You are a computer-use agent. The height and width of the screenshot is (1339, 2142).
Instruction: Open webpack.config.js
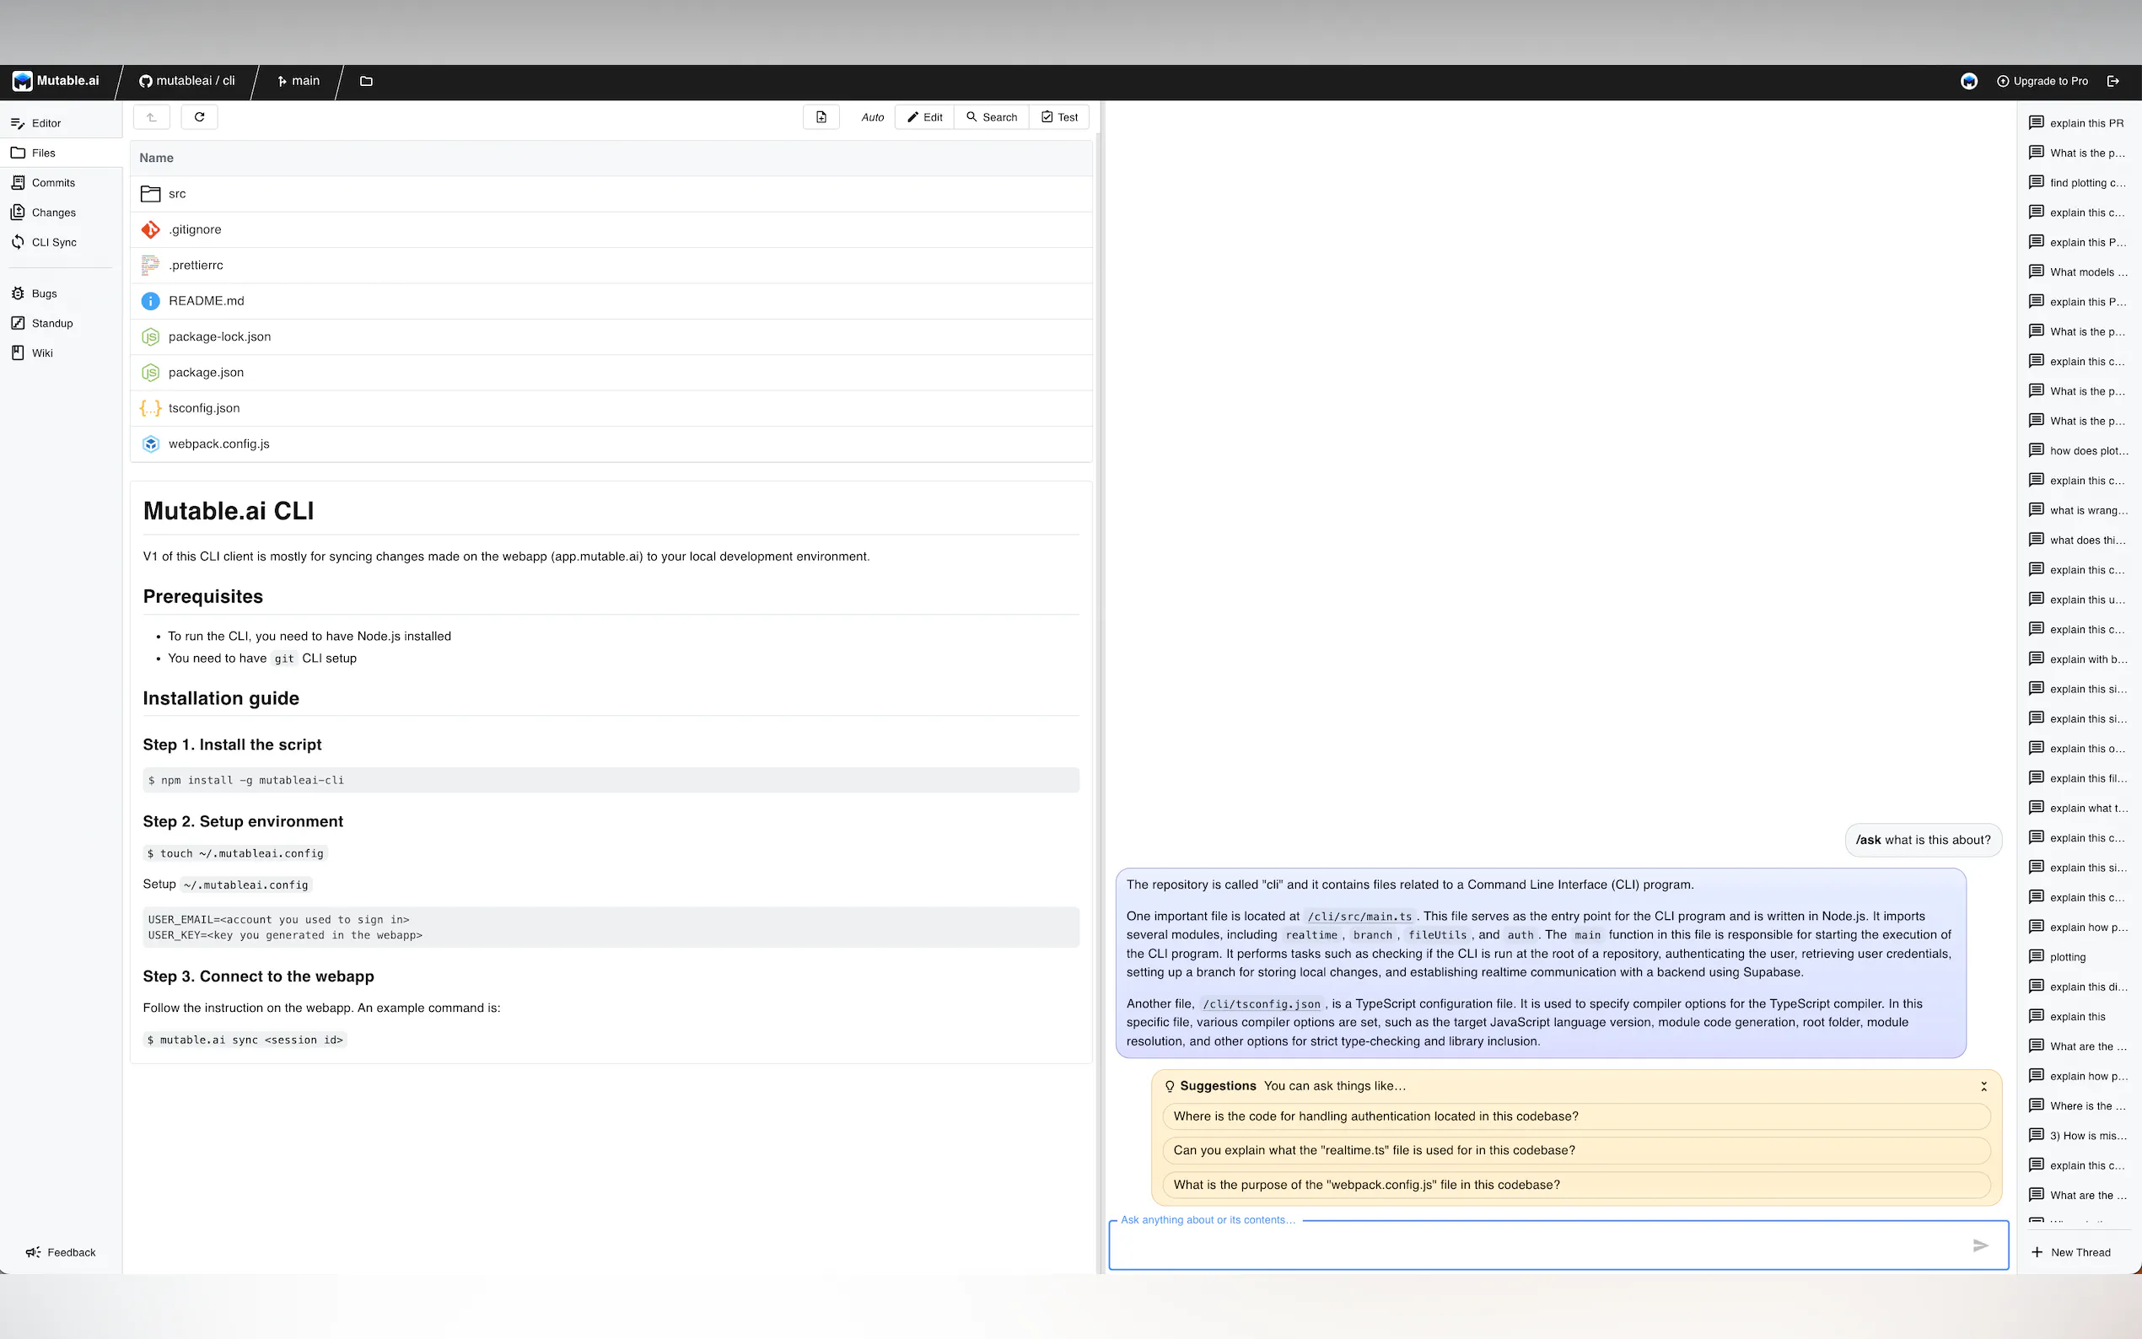611,444
